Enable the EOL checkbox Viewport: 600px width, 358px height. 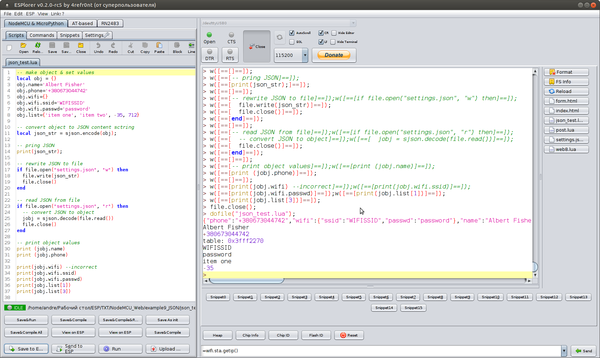click(x=292, y=42)
